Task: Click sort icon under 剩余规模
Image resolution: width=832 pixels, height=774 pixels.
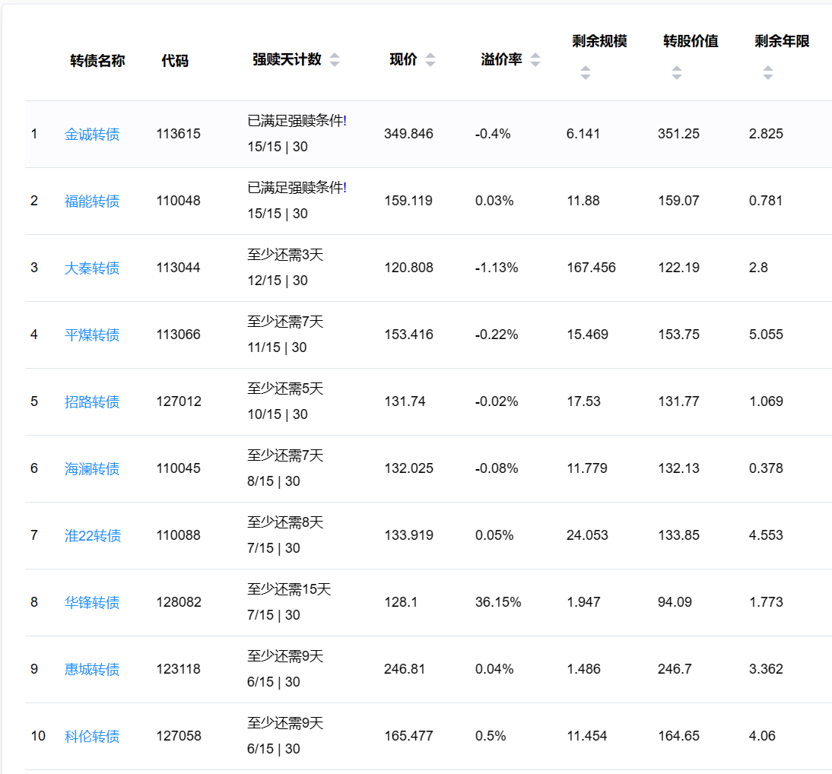Action: 585,73
